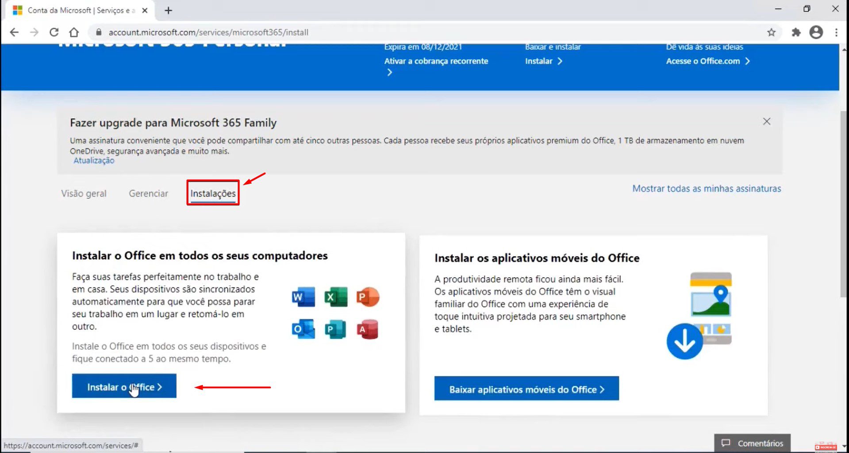Select the Word app icon
Viewport: 849px width, 453px height.
tap(303, 297)
